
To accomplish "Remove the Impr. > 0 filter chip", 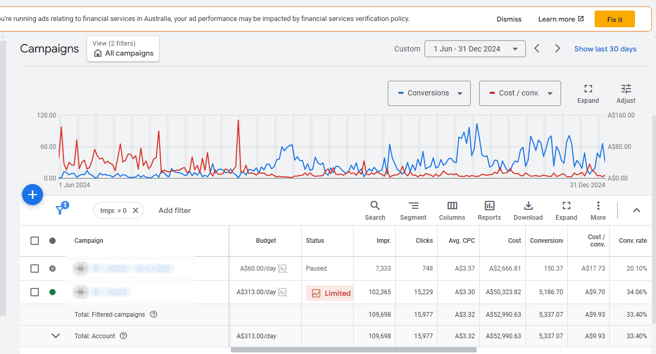I will click(135, 210).
